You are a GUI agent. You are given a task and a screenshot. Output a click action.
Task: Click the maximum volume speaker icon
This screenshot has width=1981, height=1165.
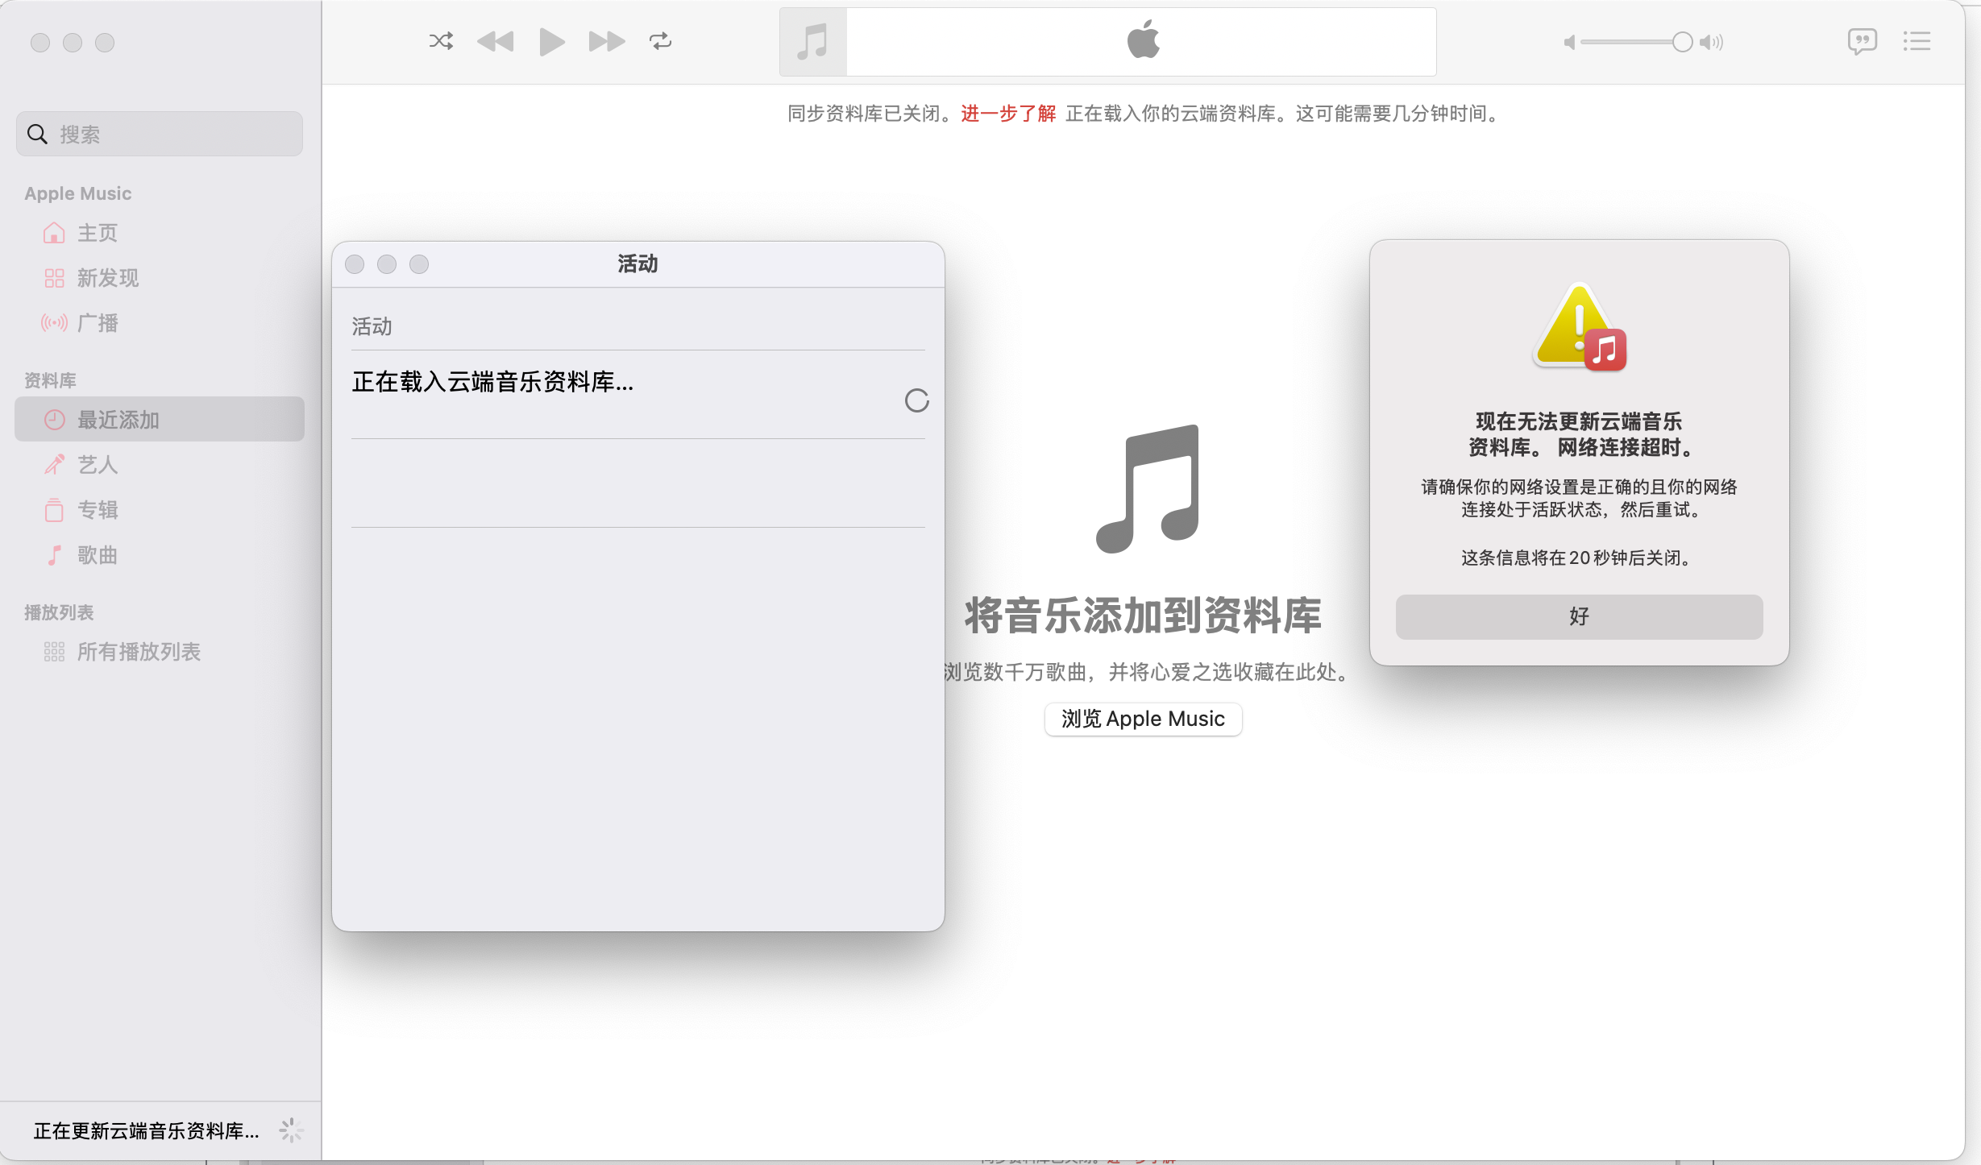tap(1711, 42)
